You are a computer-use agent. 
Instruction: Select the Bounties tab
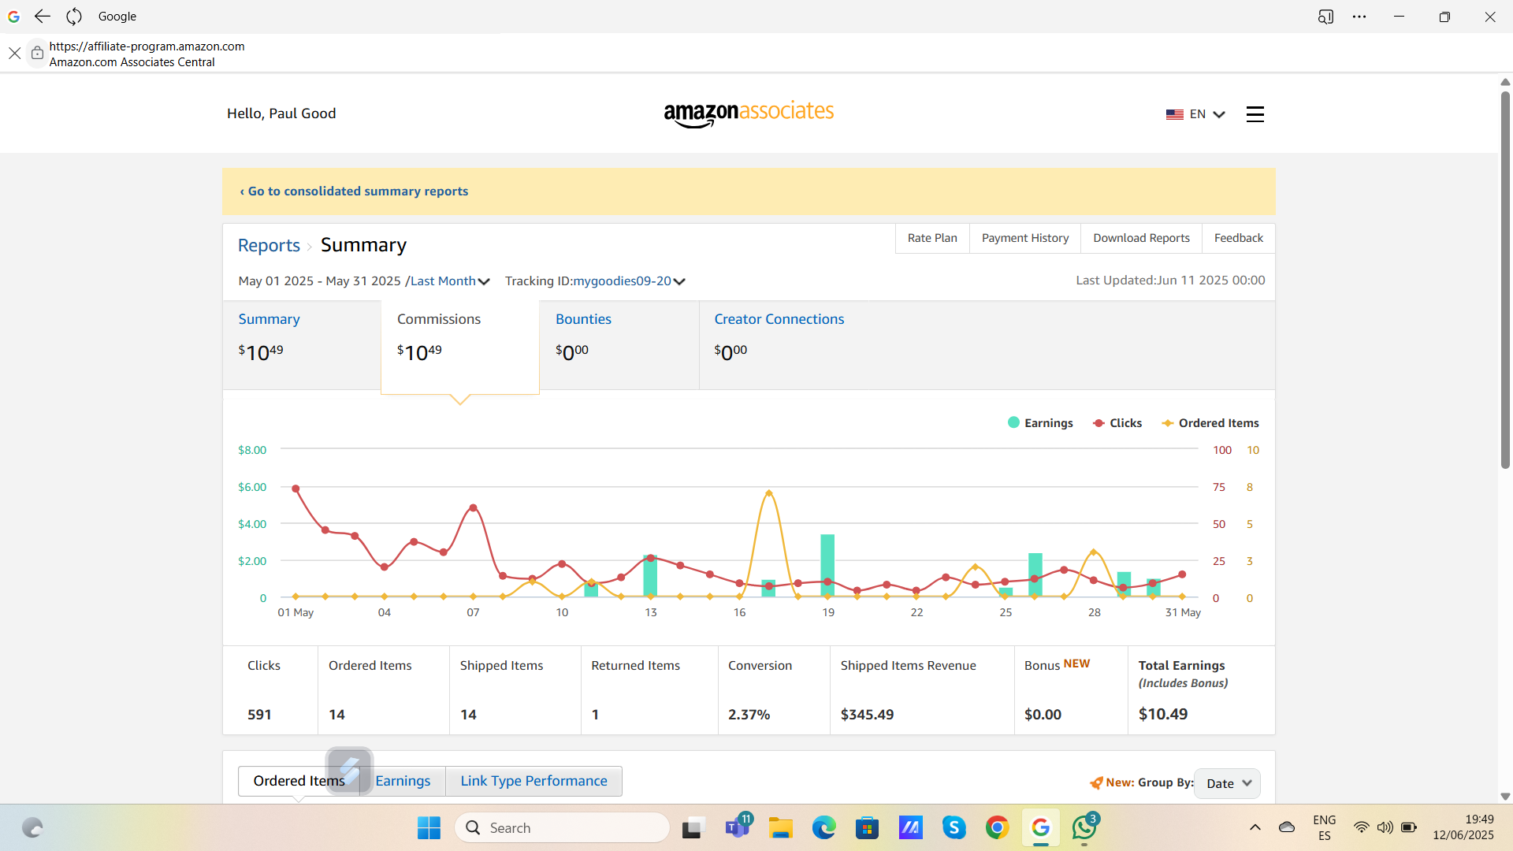[x=619, y=345]
